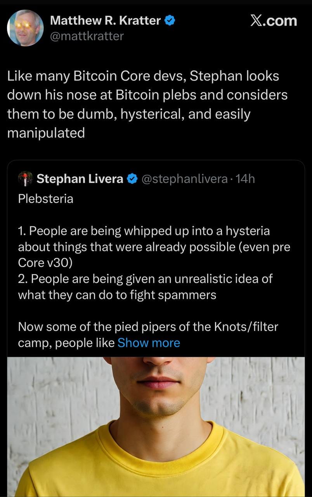Click Stephan Livera's small profile avatar
Viewport: 312px width, 497px height.
tap(26, 179)
